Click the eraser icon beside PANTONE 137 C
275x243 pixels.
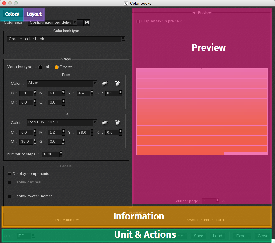point(105,122)
